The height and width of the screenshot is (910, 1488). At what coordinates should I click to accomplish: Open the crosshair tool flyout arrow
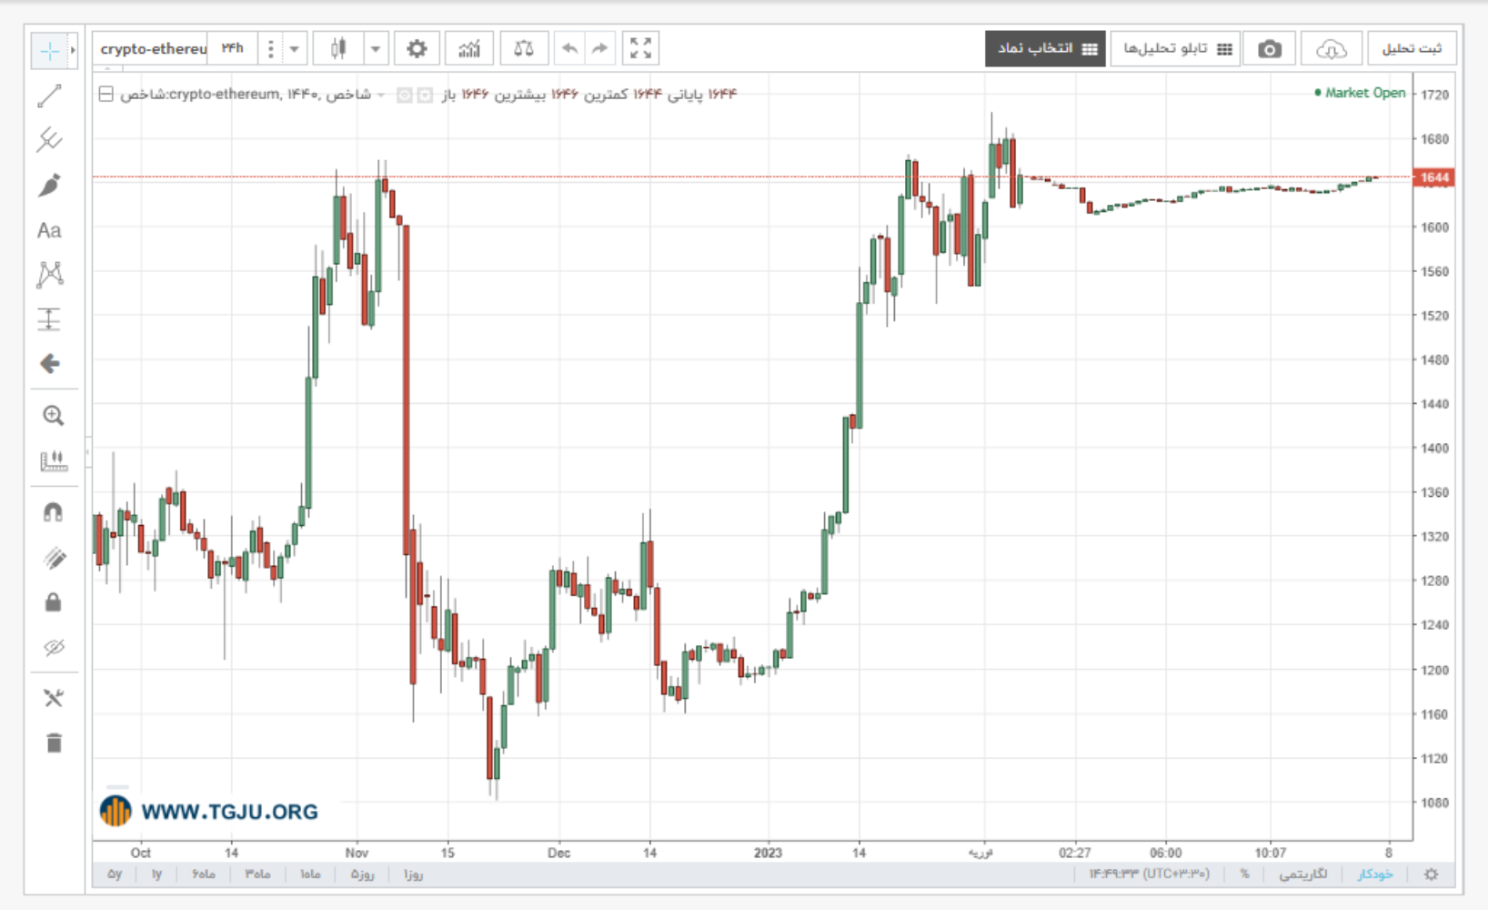(x=73, y=51)
